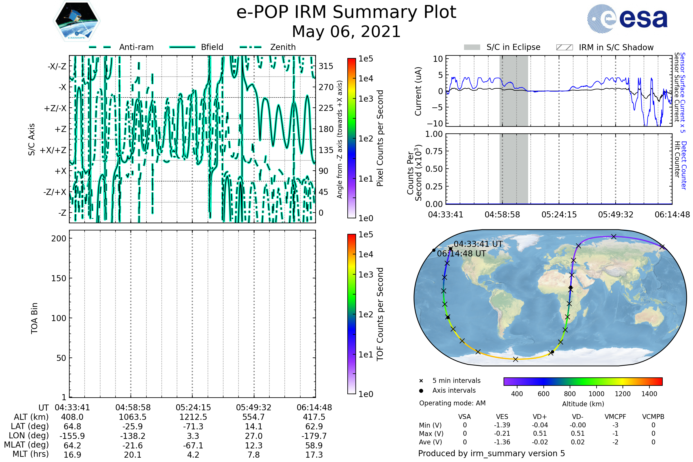Click the Axis intervals black dot marker
This screenshot has height=462, width=693.
[x=421, y=391]
